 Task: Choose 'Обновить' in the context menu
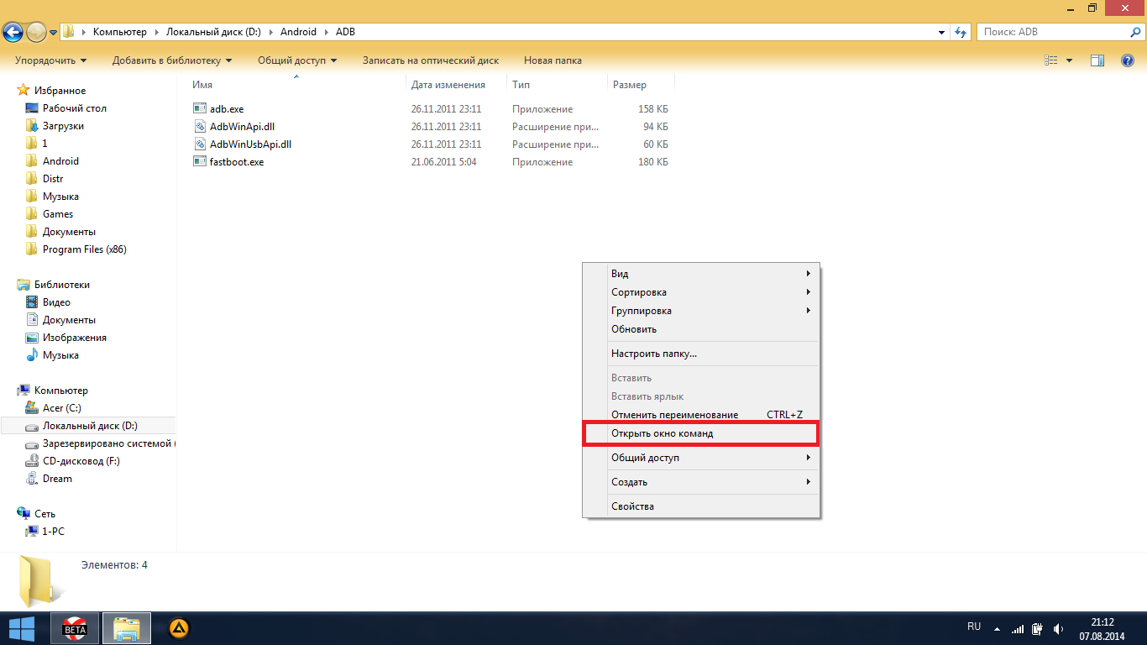701,329
